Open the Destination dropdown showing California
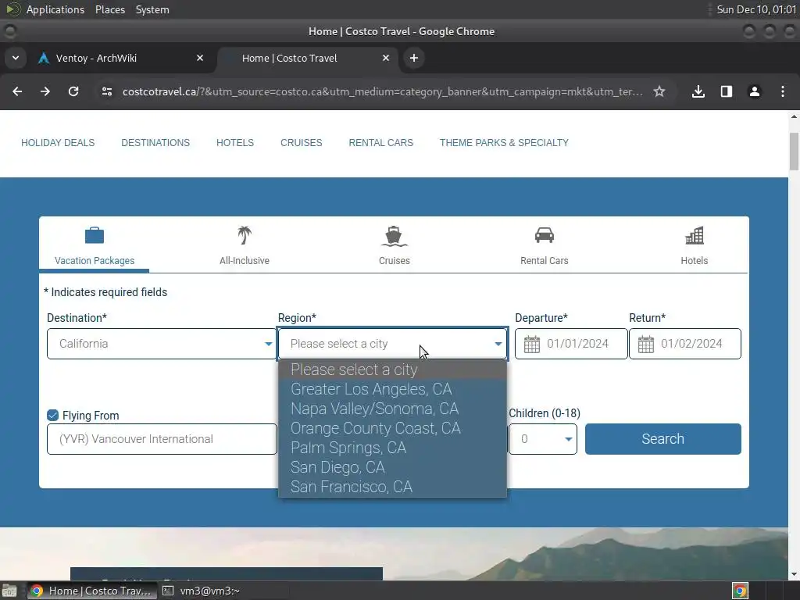 click(162, 344)
